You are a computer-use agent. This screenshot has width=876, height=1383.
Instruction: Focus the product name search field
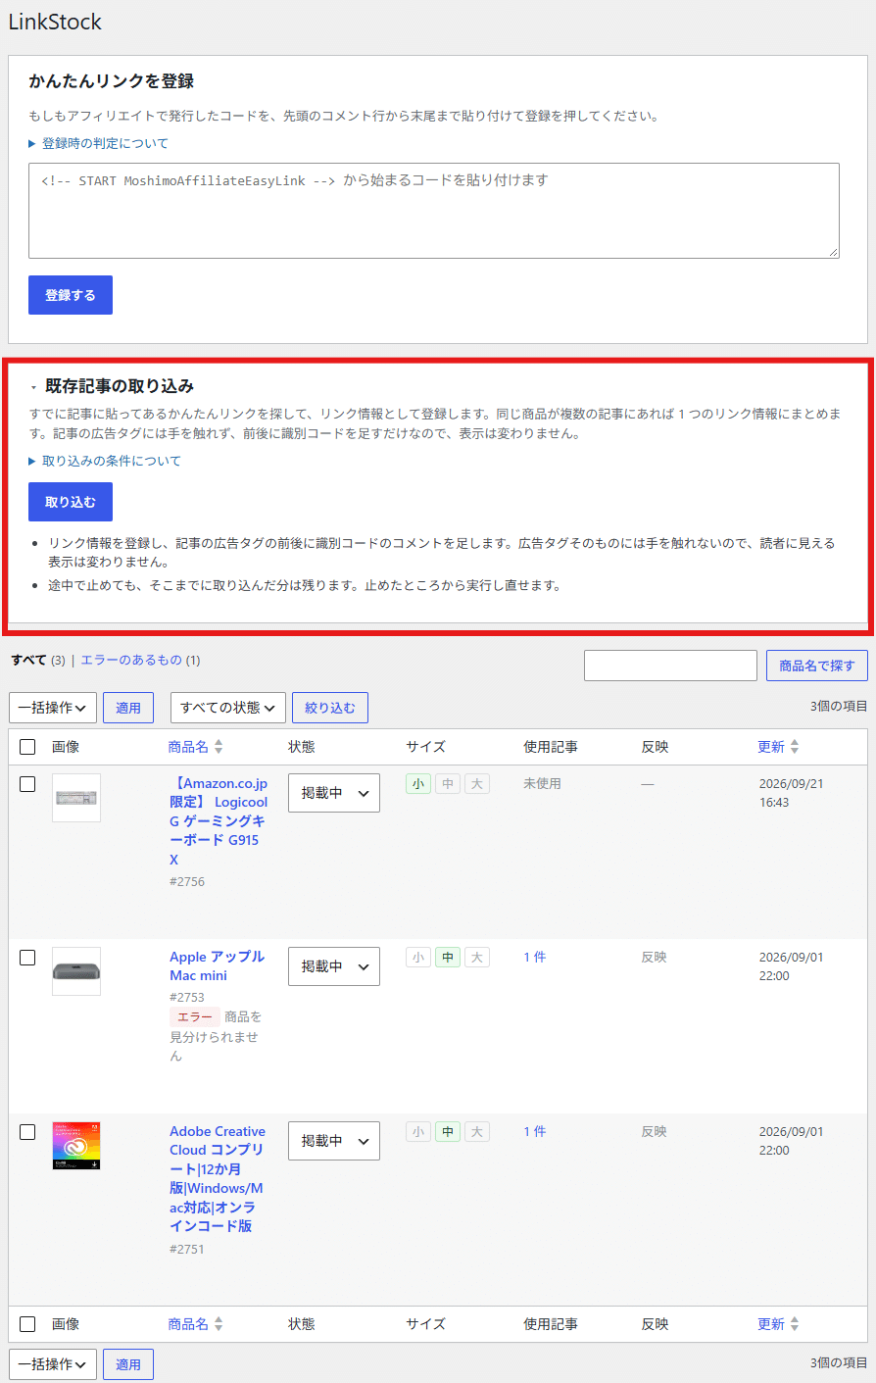pyautogui.click(x=670, y=666)
